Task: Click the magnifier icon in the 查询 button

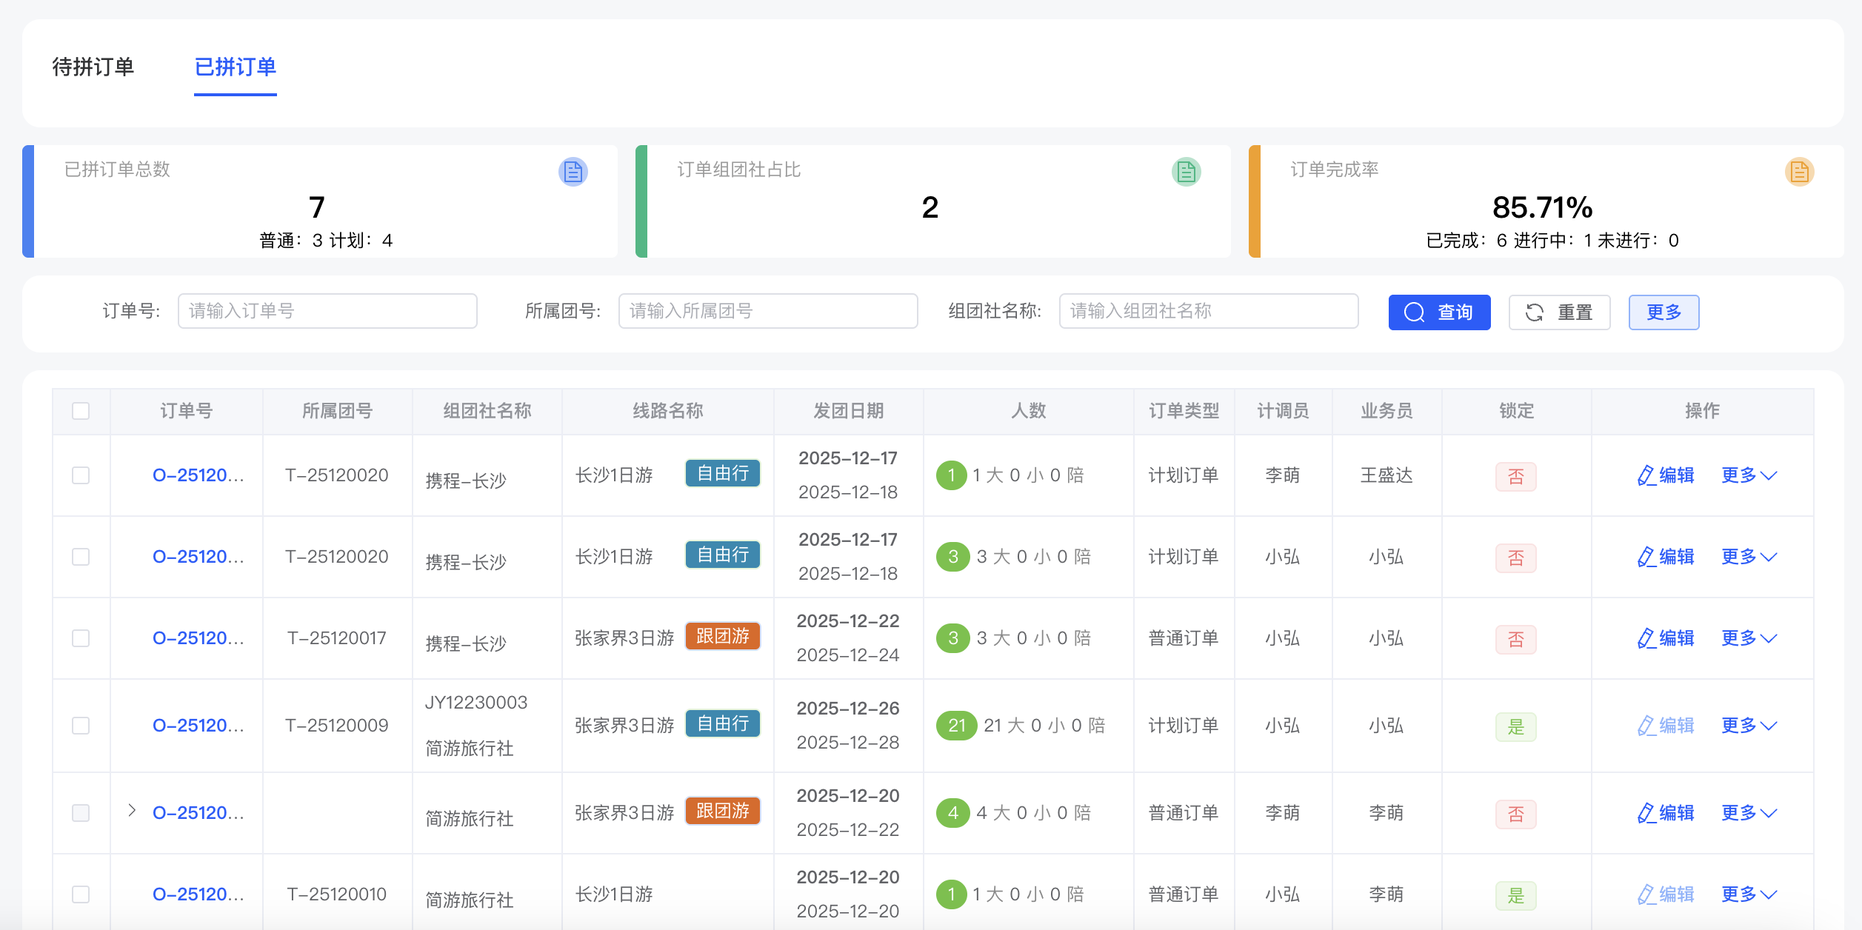Action: (x=1413, y=312)
